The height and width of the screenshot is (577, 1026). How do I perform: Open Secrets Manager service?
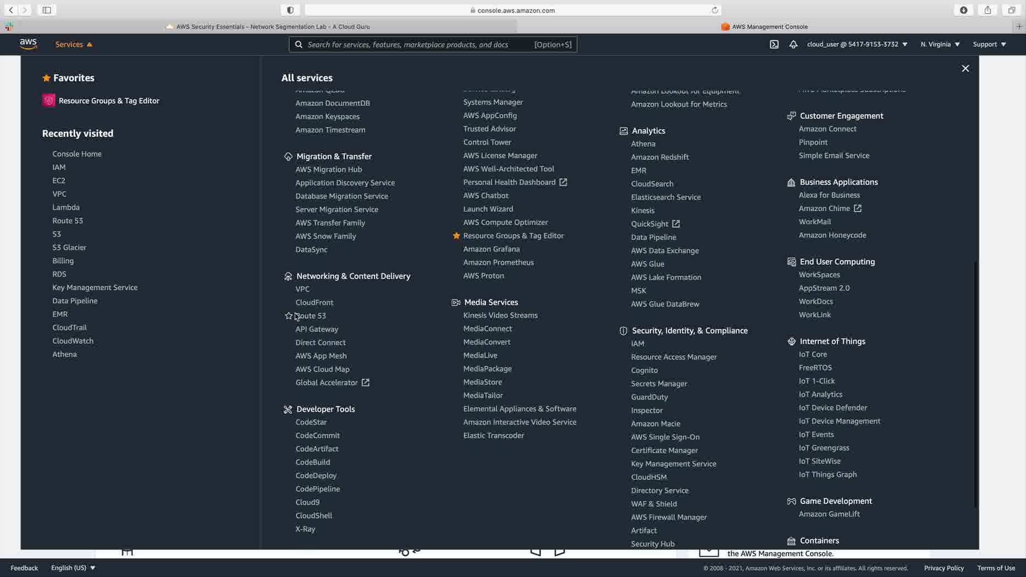659,384
